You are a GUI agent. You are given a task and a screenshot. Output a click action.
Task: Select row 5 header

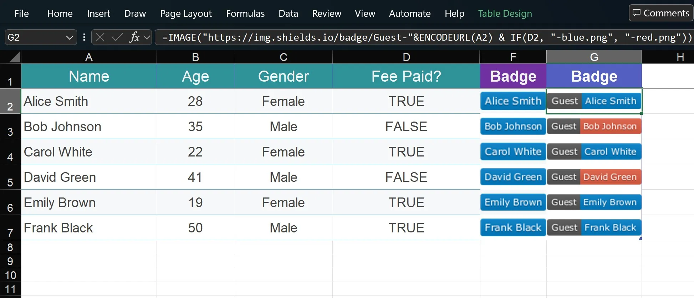(10, 177)
